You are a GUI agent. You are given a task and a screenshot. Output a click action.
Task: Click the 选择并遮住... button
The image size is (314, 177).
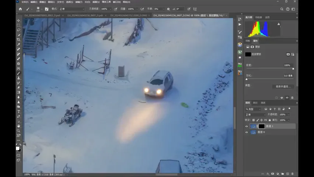tap(283, 87)
